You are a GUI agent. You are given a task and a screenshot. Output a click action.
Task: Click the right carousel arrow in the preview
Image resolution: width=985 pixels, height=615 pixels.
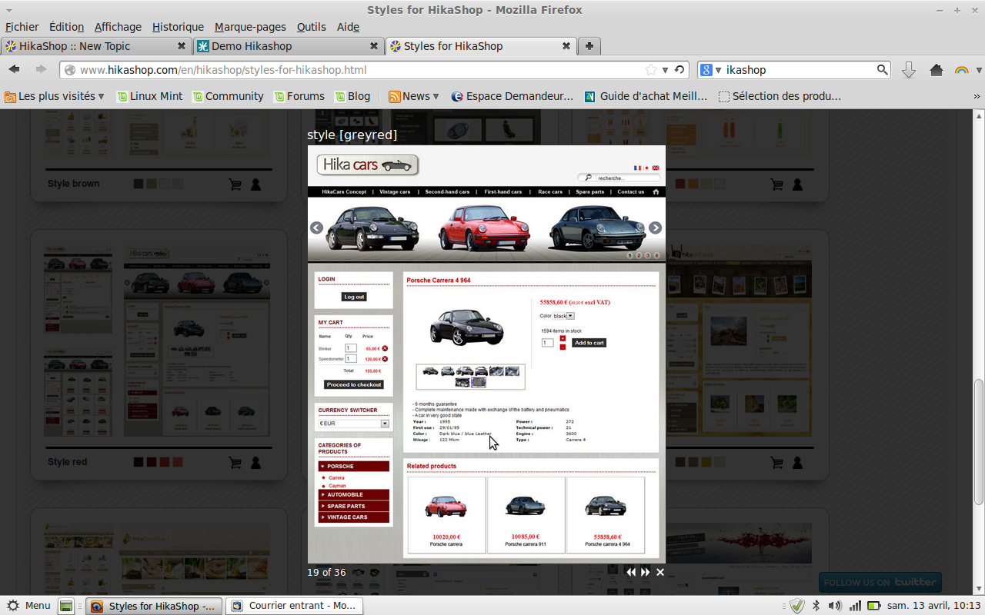[x=655, y=228]
